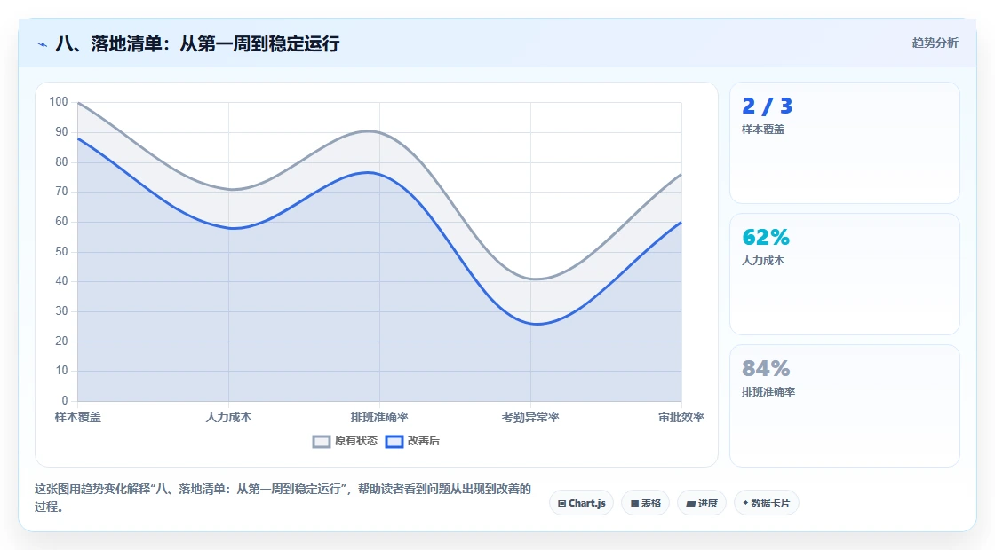Click the 审批效率 x-axis label
Image resolution: width=995 pixels, height=550 pixels.
point(681,417)
